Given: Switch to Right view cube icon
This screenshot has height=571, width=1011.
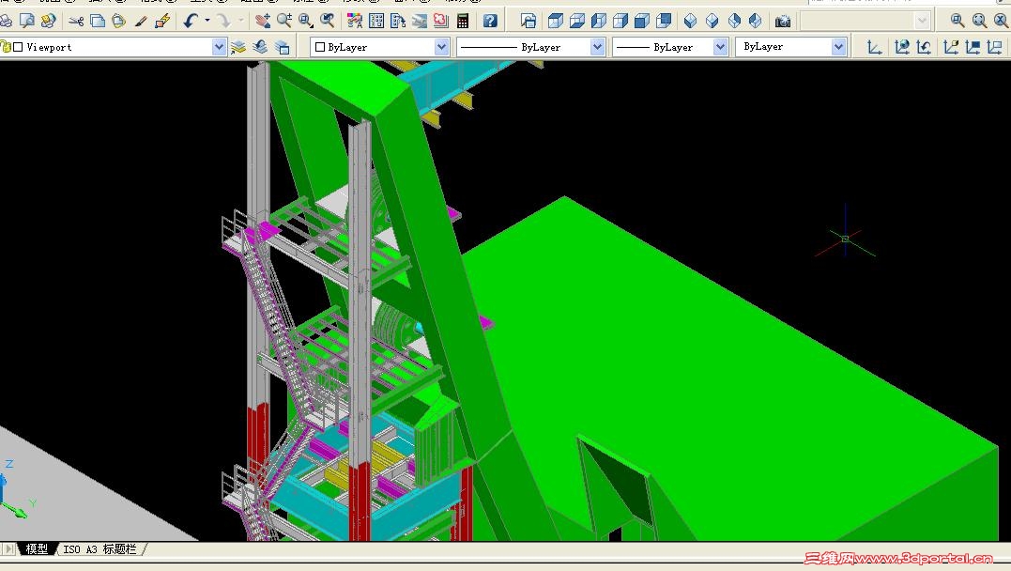Looking at the screenshot, I should pos(620,22).
